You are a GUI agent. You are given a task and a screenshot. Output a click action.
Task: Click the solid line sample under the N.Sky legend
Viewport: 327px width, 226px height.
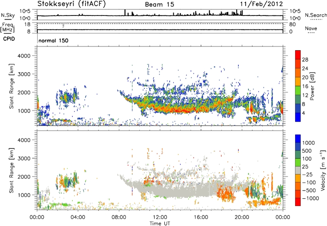[8, 19]
